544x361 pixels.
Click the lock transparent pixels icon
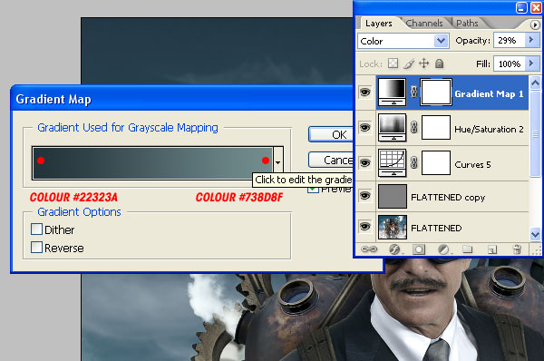[x=393, y=63]
